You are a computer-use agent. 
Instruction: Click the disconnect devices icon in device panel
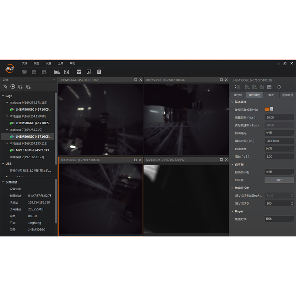pyautogui.click(x=5, y=87)
